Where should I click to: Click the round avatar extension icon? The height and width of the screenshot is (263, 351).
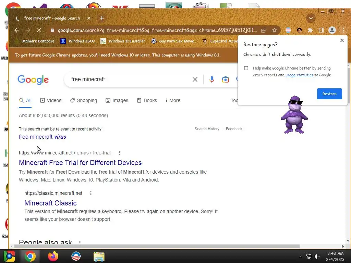click(x=299, y=30)
